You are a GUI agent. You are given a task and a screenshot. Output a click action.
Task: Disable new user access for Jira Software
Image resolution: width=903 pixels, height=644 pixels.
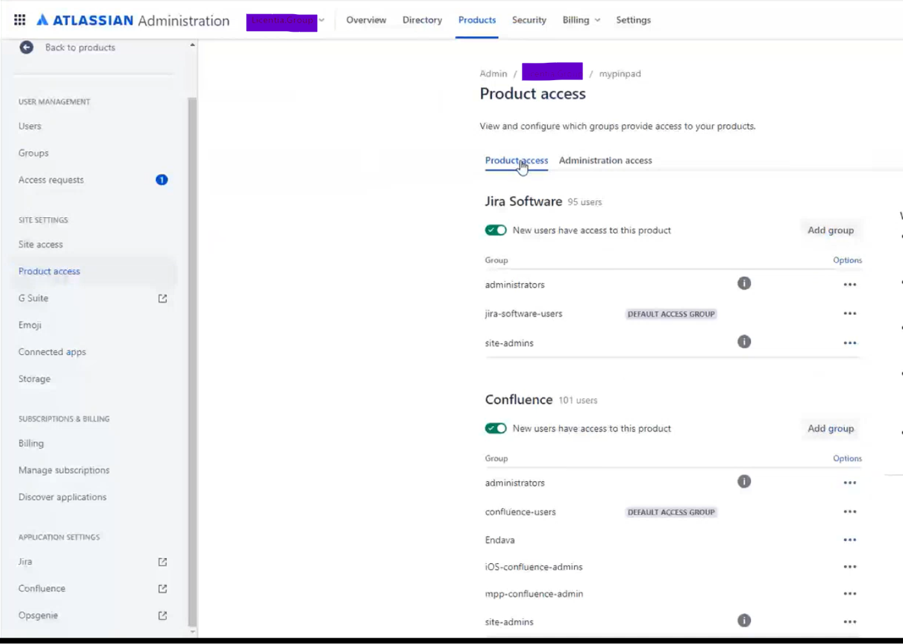click(495, 230)
